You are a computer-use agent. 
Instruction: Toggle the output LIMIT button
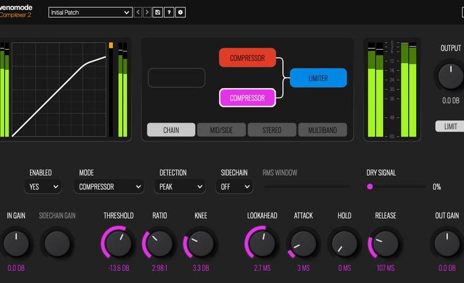click(x=450, y=126)
